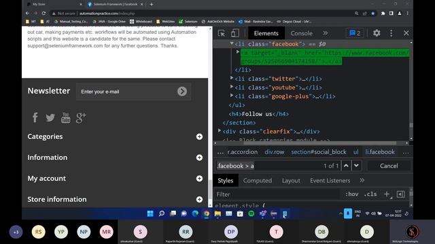Screen dimensions: 435x244
Task: Cancel the DevTools search
Action: point(389,165)
